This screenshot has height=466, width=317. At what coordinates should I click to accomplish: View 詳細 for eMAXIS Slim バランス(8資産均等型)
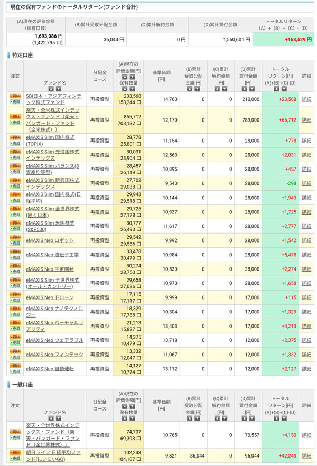(x=306, y=169)
